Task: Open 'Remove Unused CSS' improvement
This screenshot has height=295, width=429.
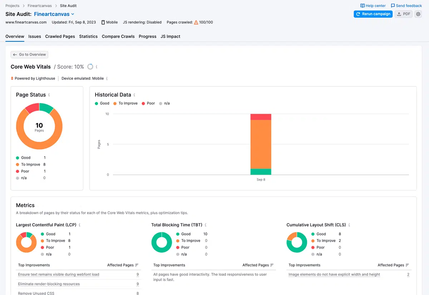Action: coord(36,293)
